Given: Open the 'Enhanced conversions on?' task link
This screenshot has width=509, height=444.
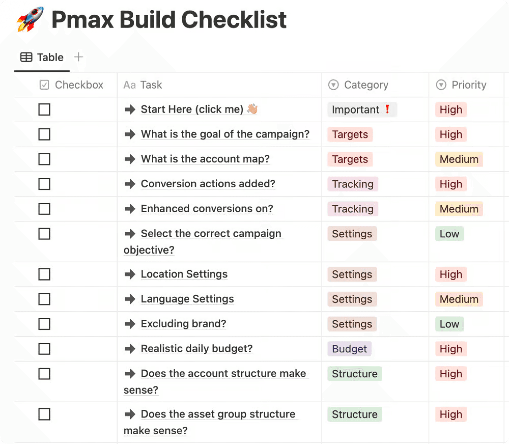Looking at the screenshot, I should 207,209.
